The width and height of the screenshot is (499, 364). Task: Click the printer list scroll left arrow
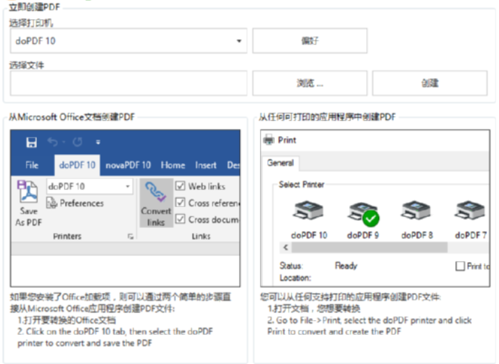[x=285, y=248]
